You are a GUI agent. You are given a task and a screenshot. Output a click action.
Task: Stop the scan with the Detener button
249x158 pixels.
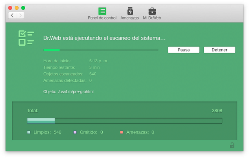coord(220,50)
